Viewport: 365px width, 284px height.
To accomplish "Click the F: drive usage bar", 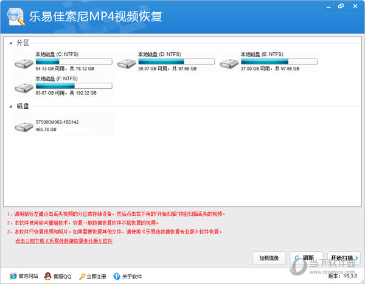I will coord(74,86).
